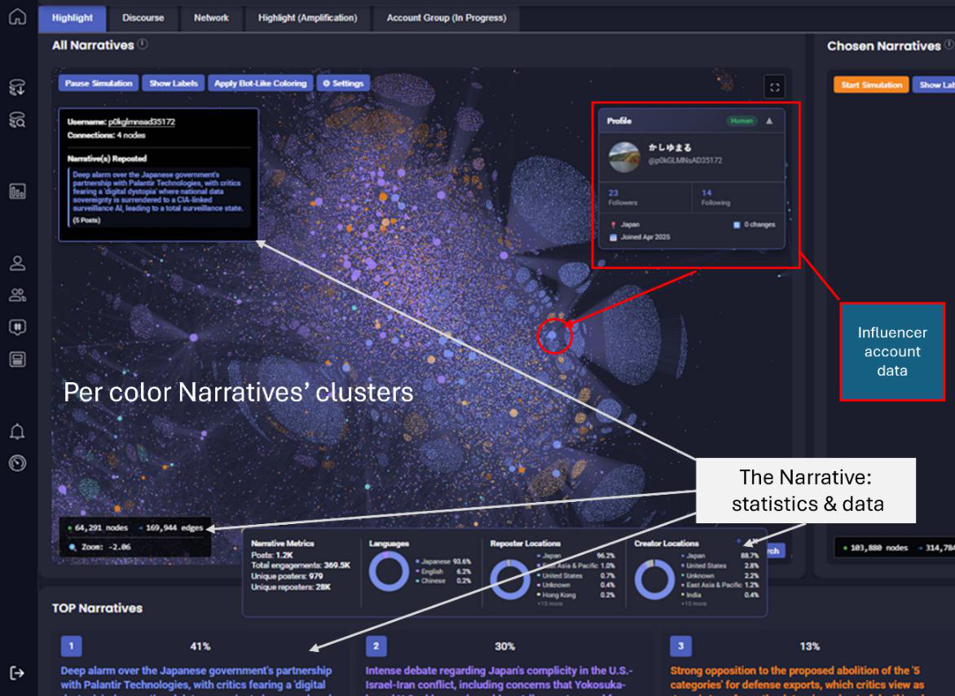Click the icon beside 0 changes
This screenshot has width=955, height=696.
pos(737,225)
